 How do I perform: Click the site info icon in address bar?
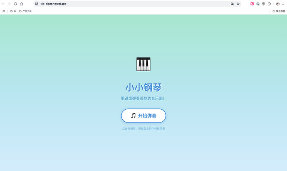click(37, 4)
